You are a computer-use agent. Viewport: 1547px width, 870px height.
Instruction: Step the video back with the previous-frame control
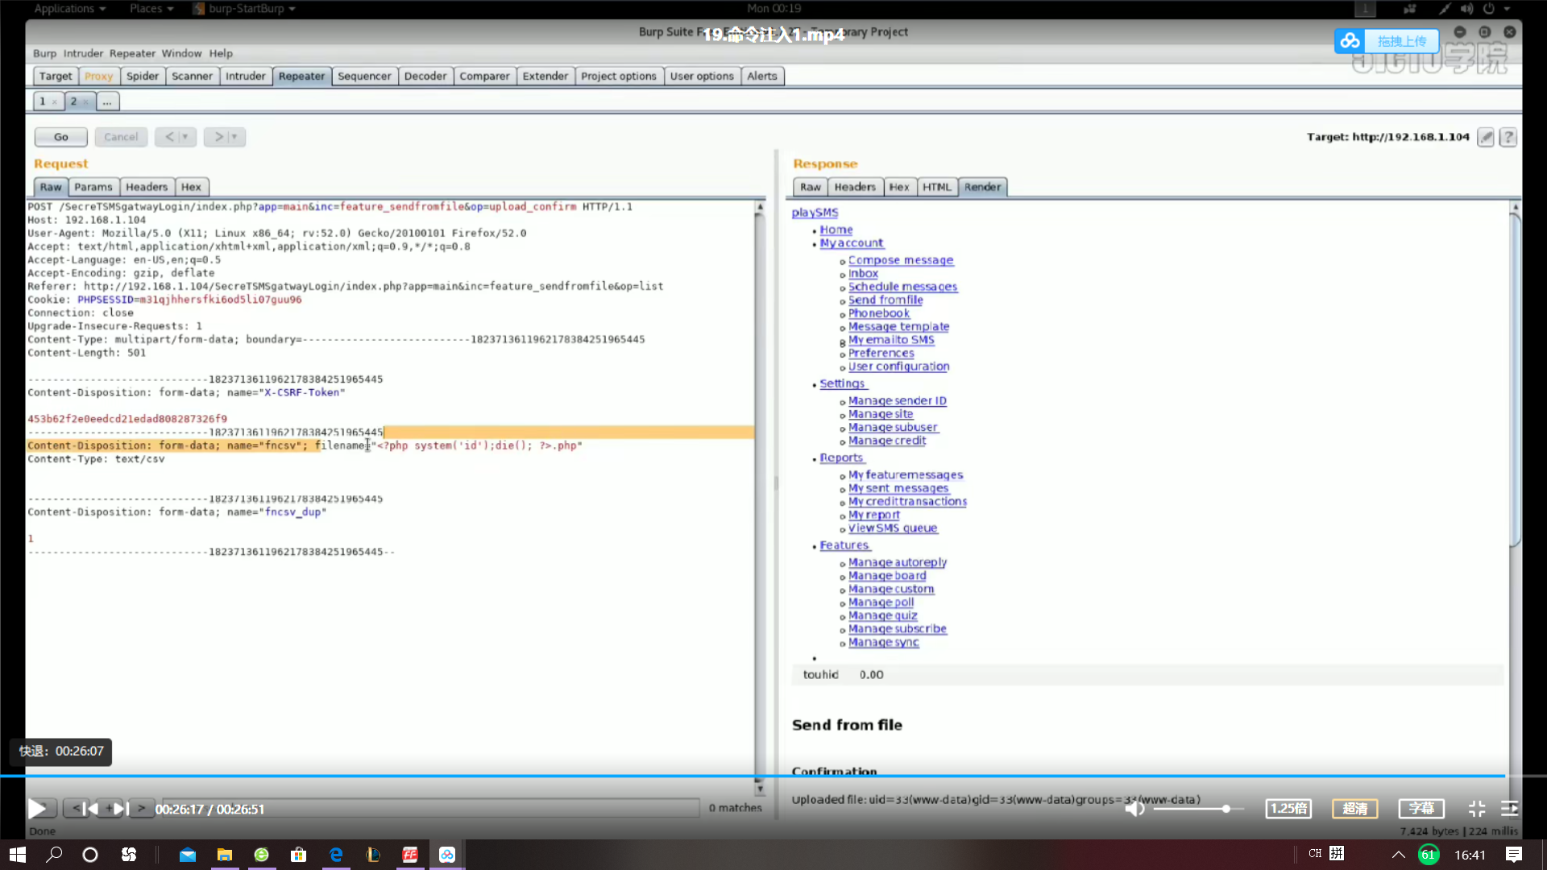(x=91, y=808)
